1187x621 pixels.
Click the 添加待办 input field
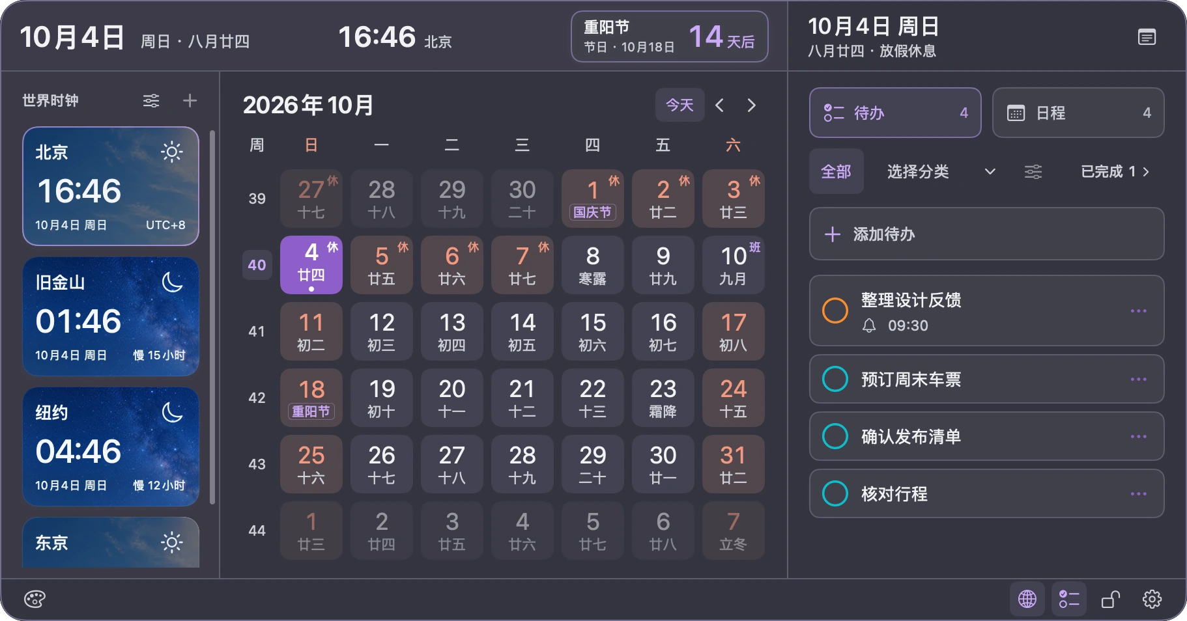click(x=986, y=234)
